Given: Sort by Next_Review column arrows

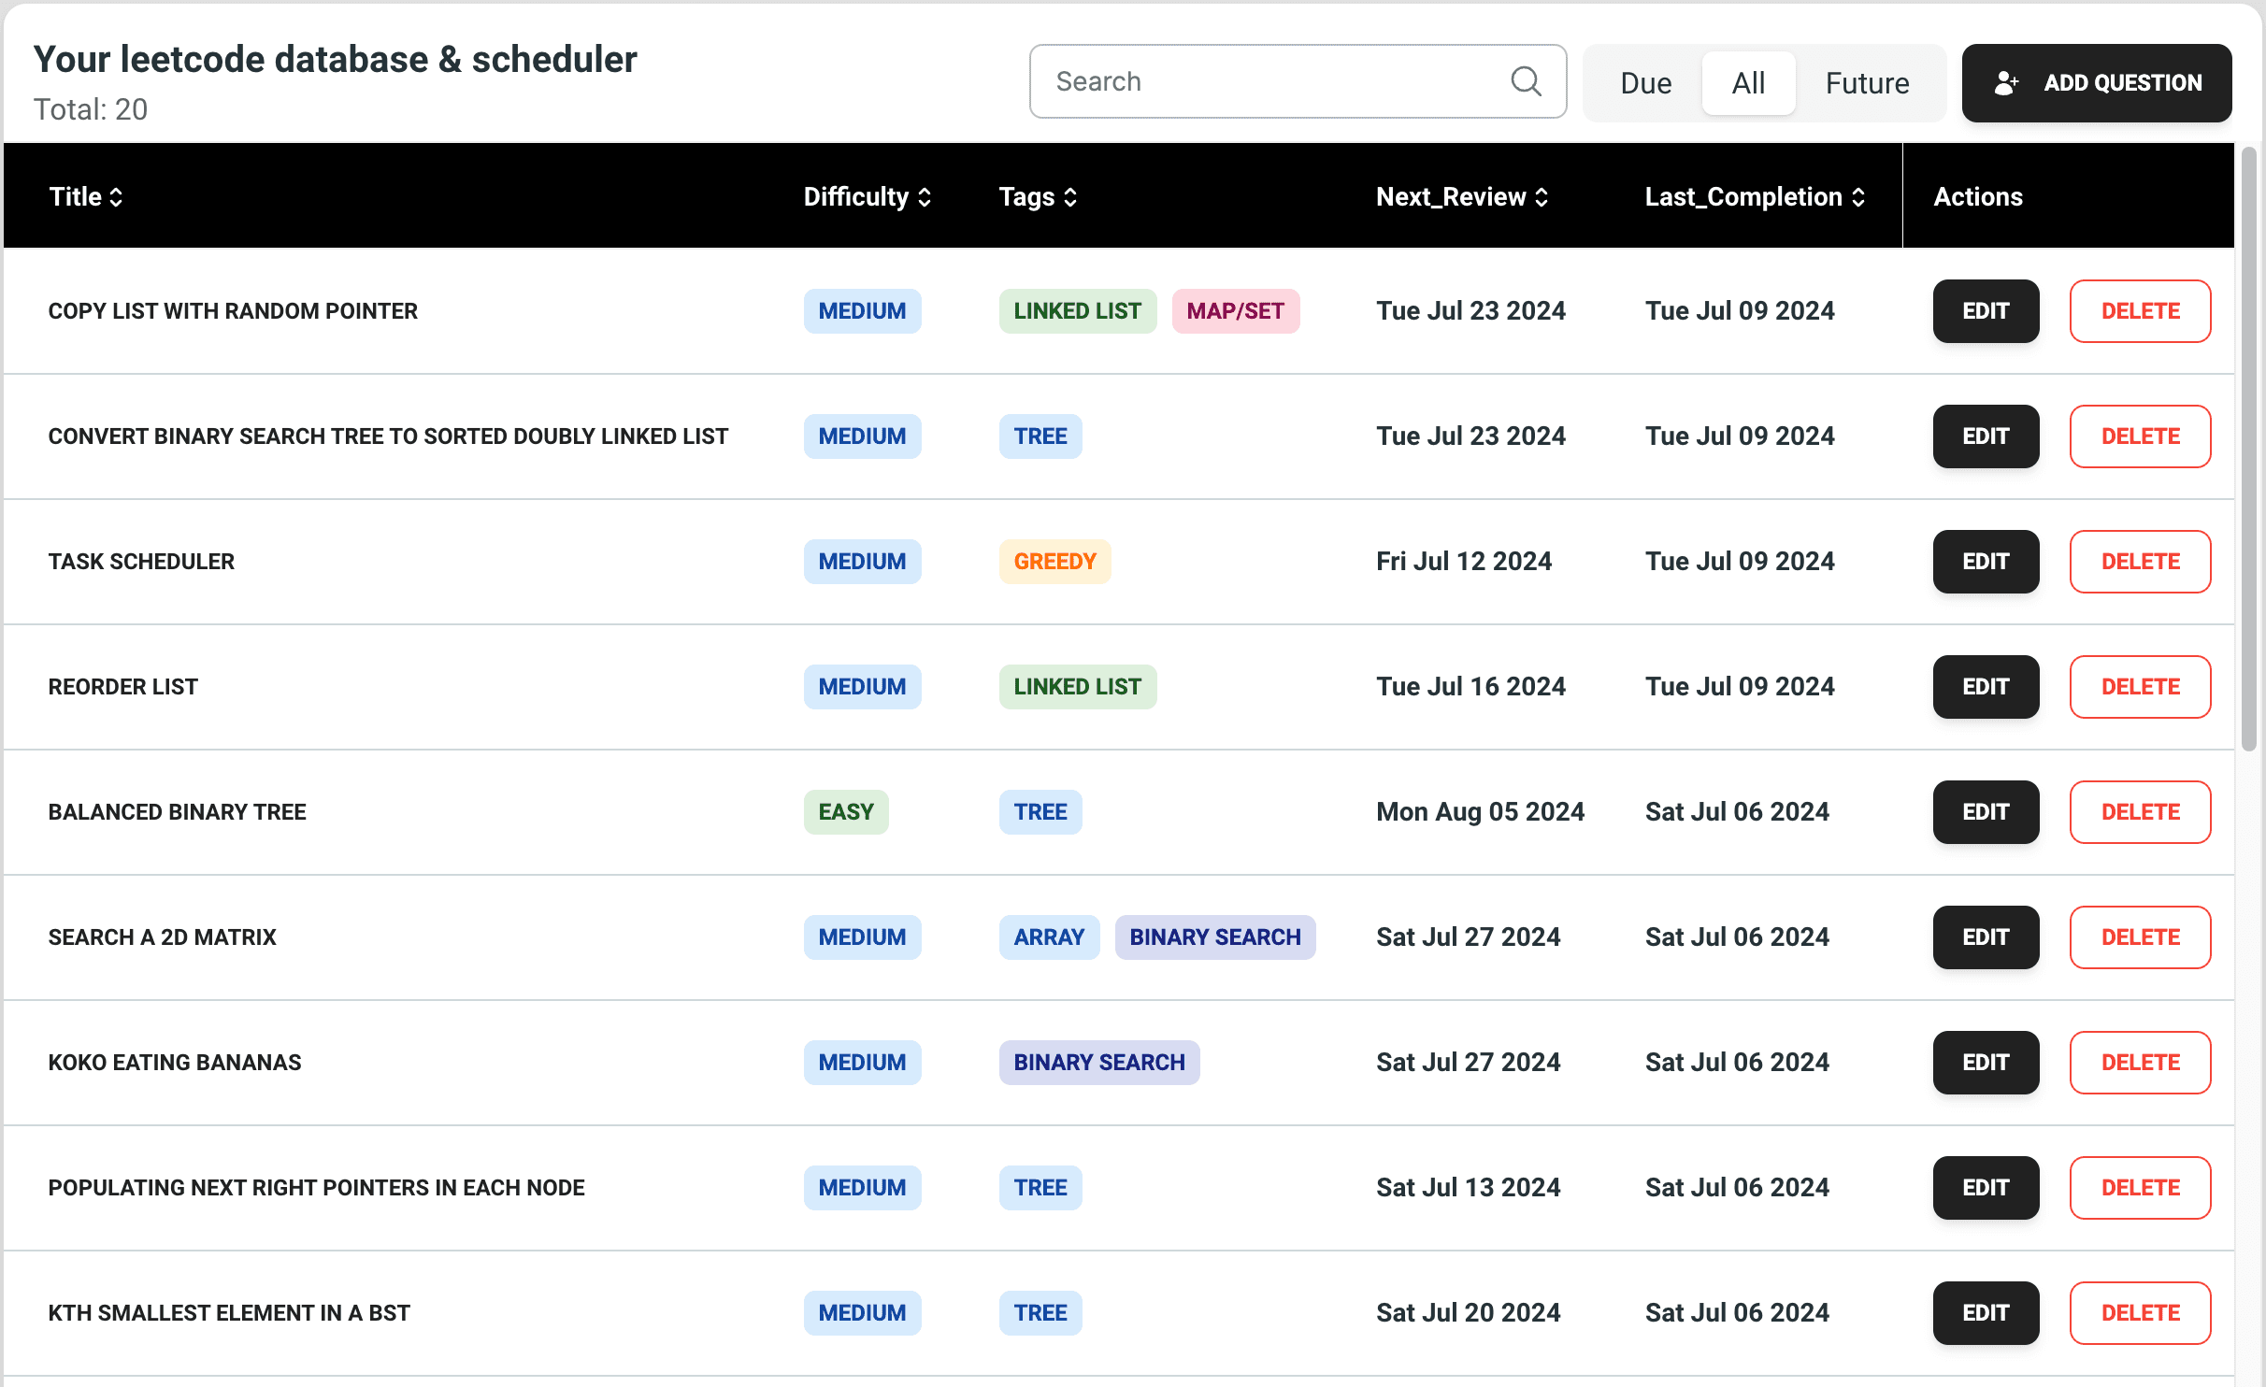Looking at the screenshot, I should pyautogui.click(x=1542, y=197).
